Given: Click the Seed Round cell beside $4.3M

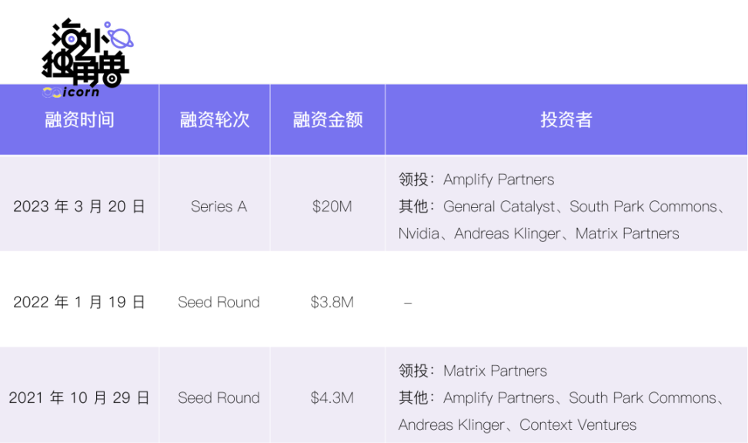Looking at the screenshot, I should tap(219, 398).
